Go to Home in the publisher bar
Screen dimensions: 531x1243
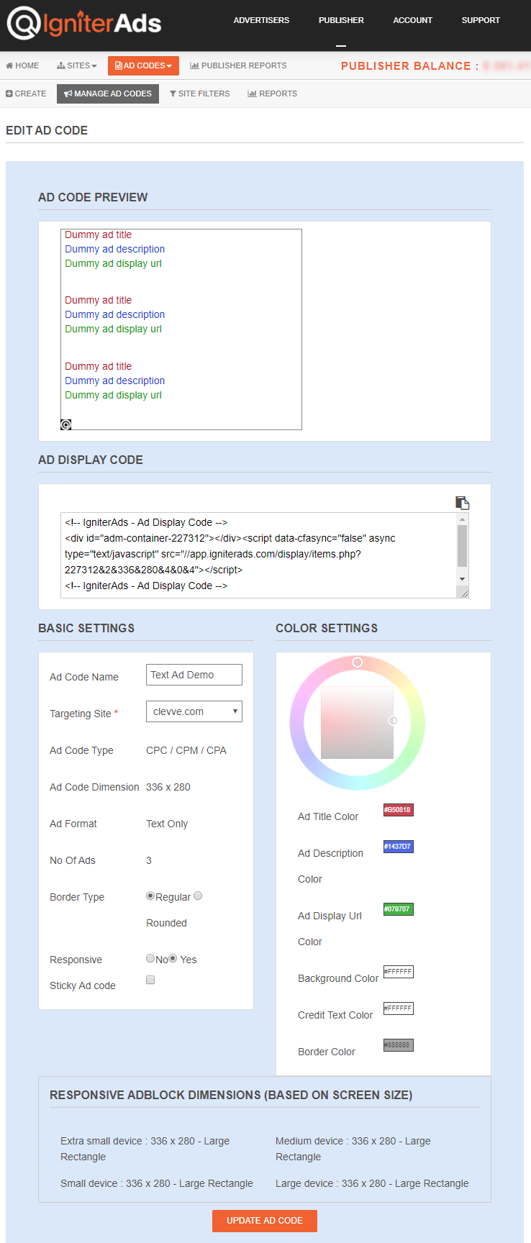tap(22, 65)
